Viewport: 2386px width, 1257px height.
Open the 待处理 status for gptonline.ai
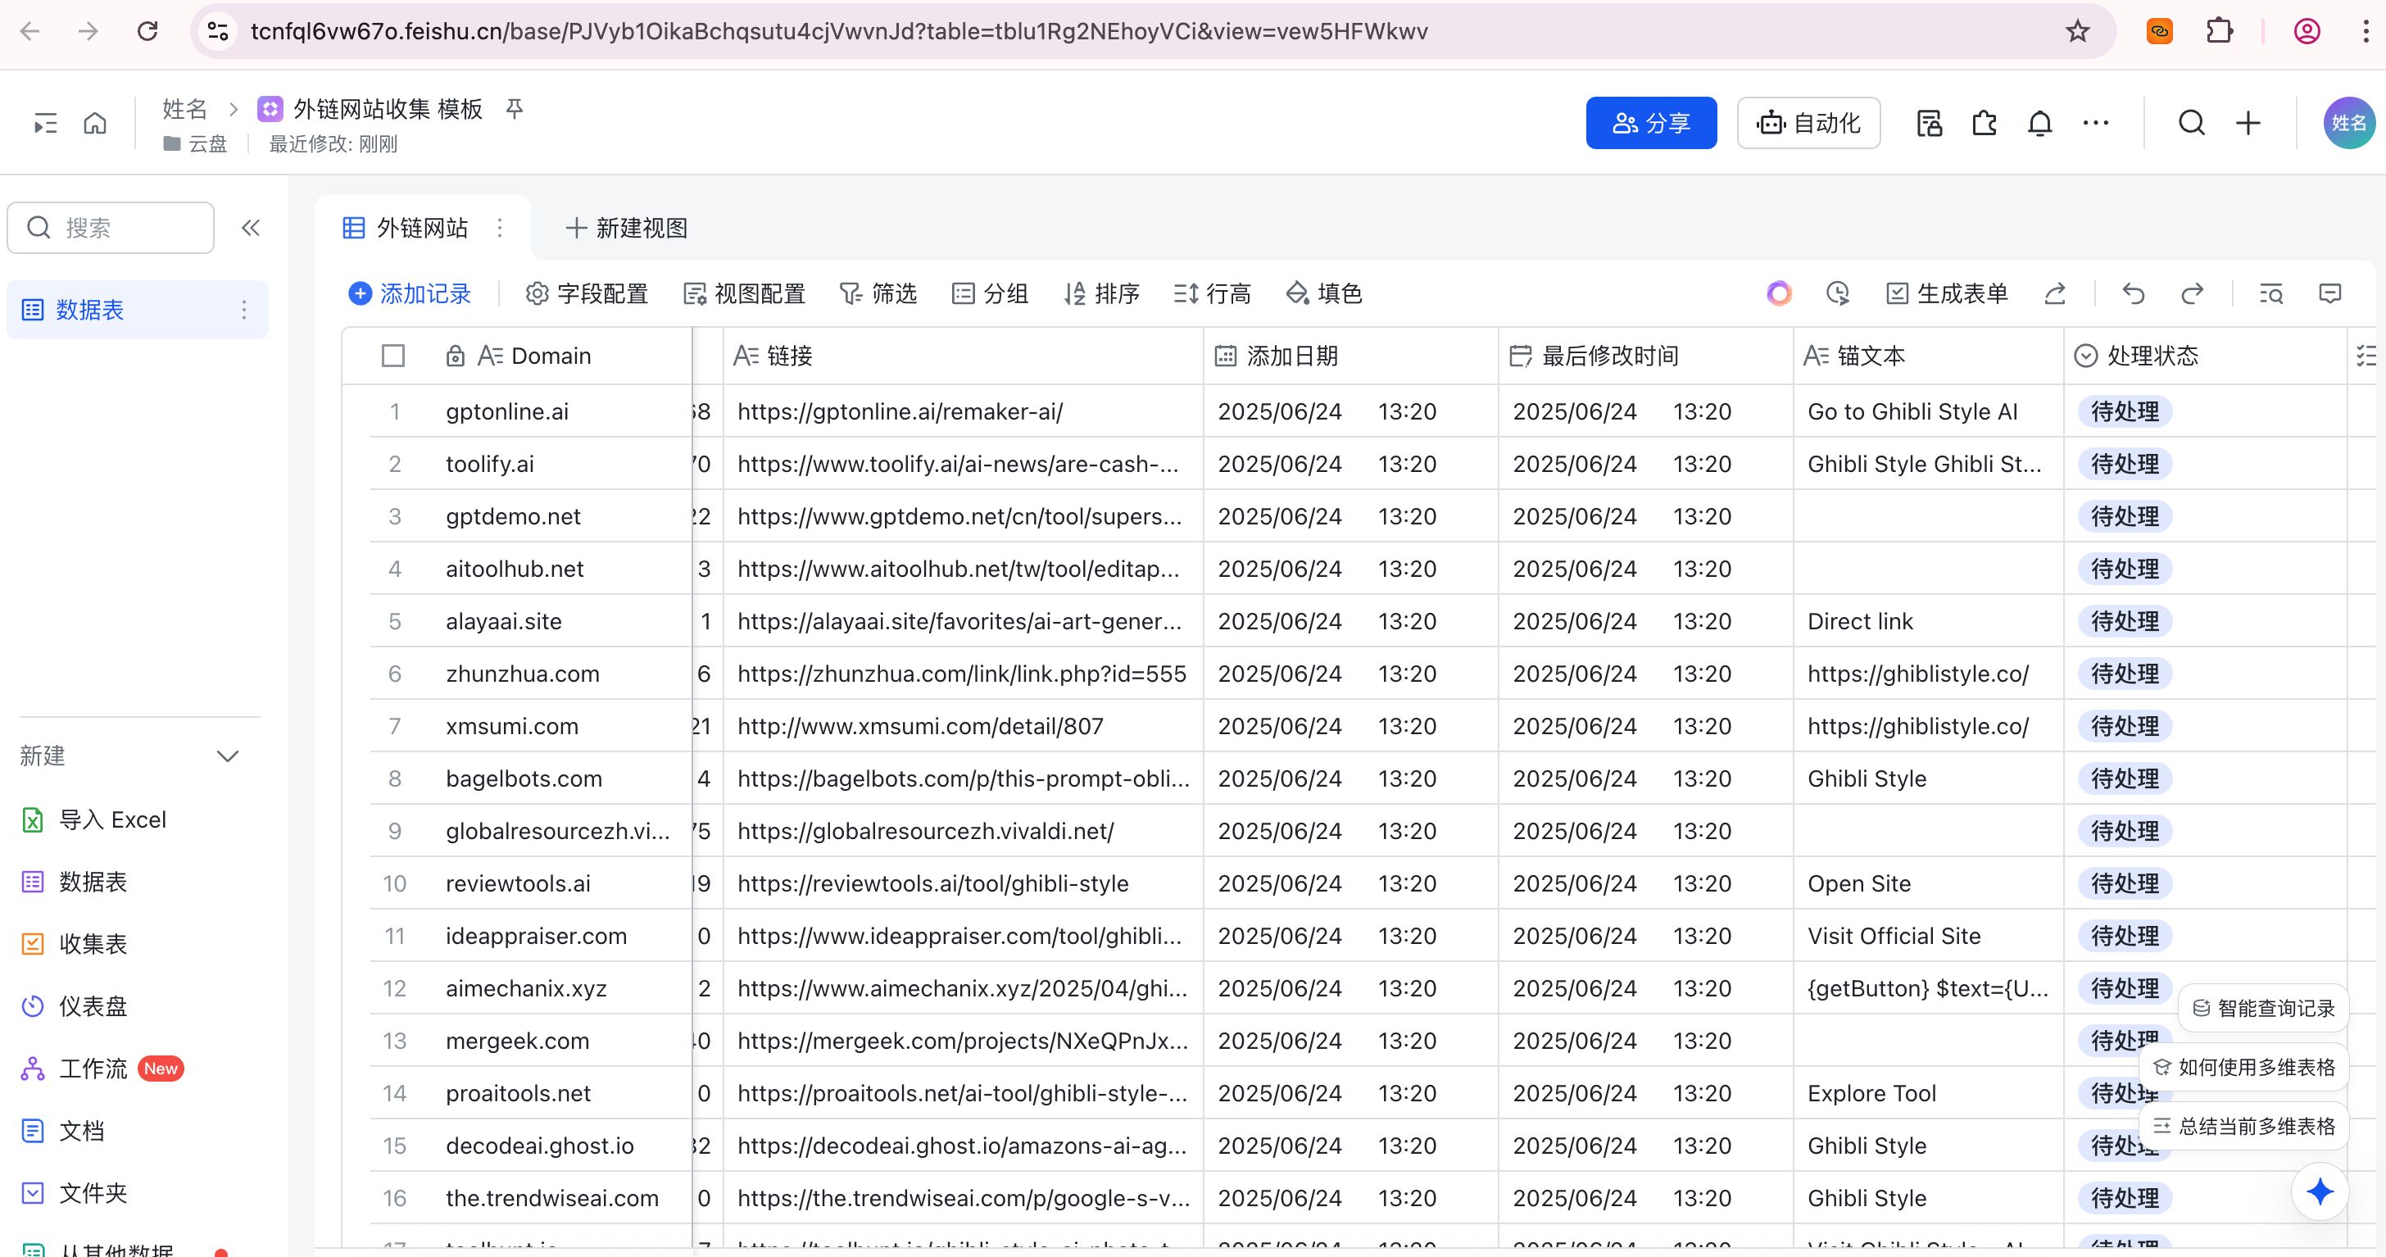click(x=2125, y=411)
